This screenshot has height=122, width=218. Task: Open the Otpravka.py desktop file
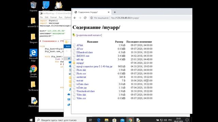(34, 102)
